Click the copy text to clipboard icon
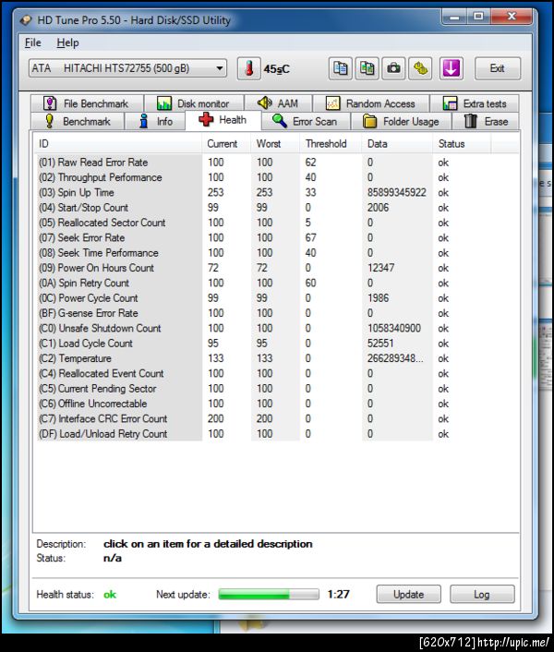Screen dimensions: 554x652 [x=340, y=68]
